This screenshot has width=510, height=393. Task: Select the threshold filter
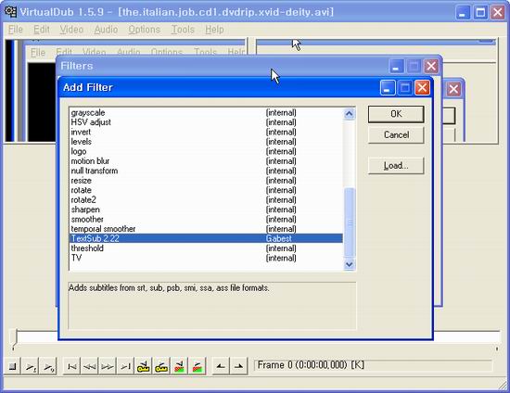tap(206, 248)
